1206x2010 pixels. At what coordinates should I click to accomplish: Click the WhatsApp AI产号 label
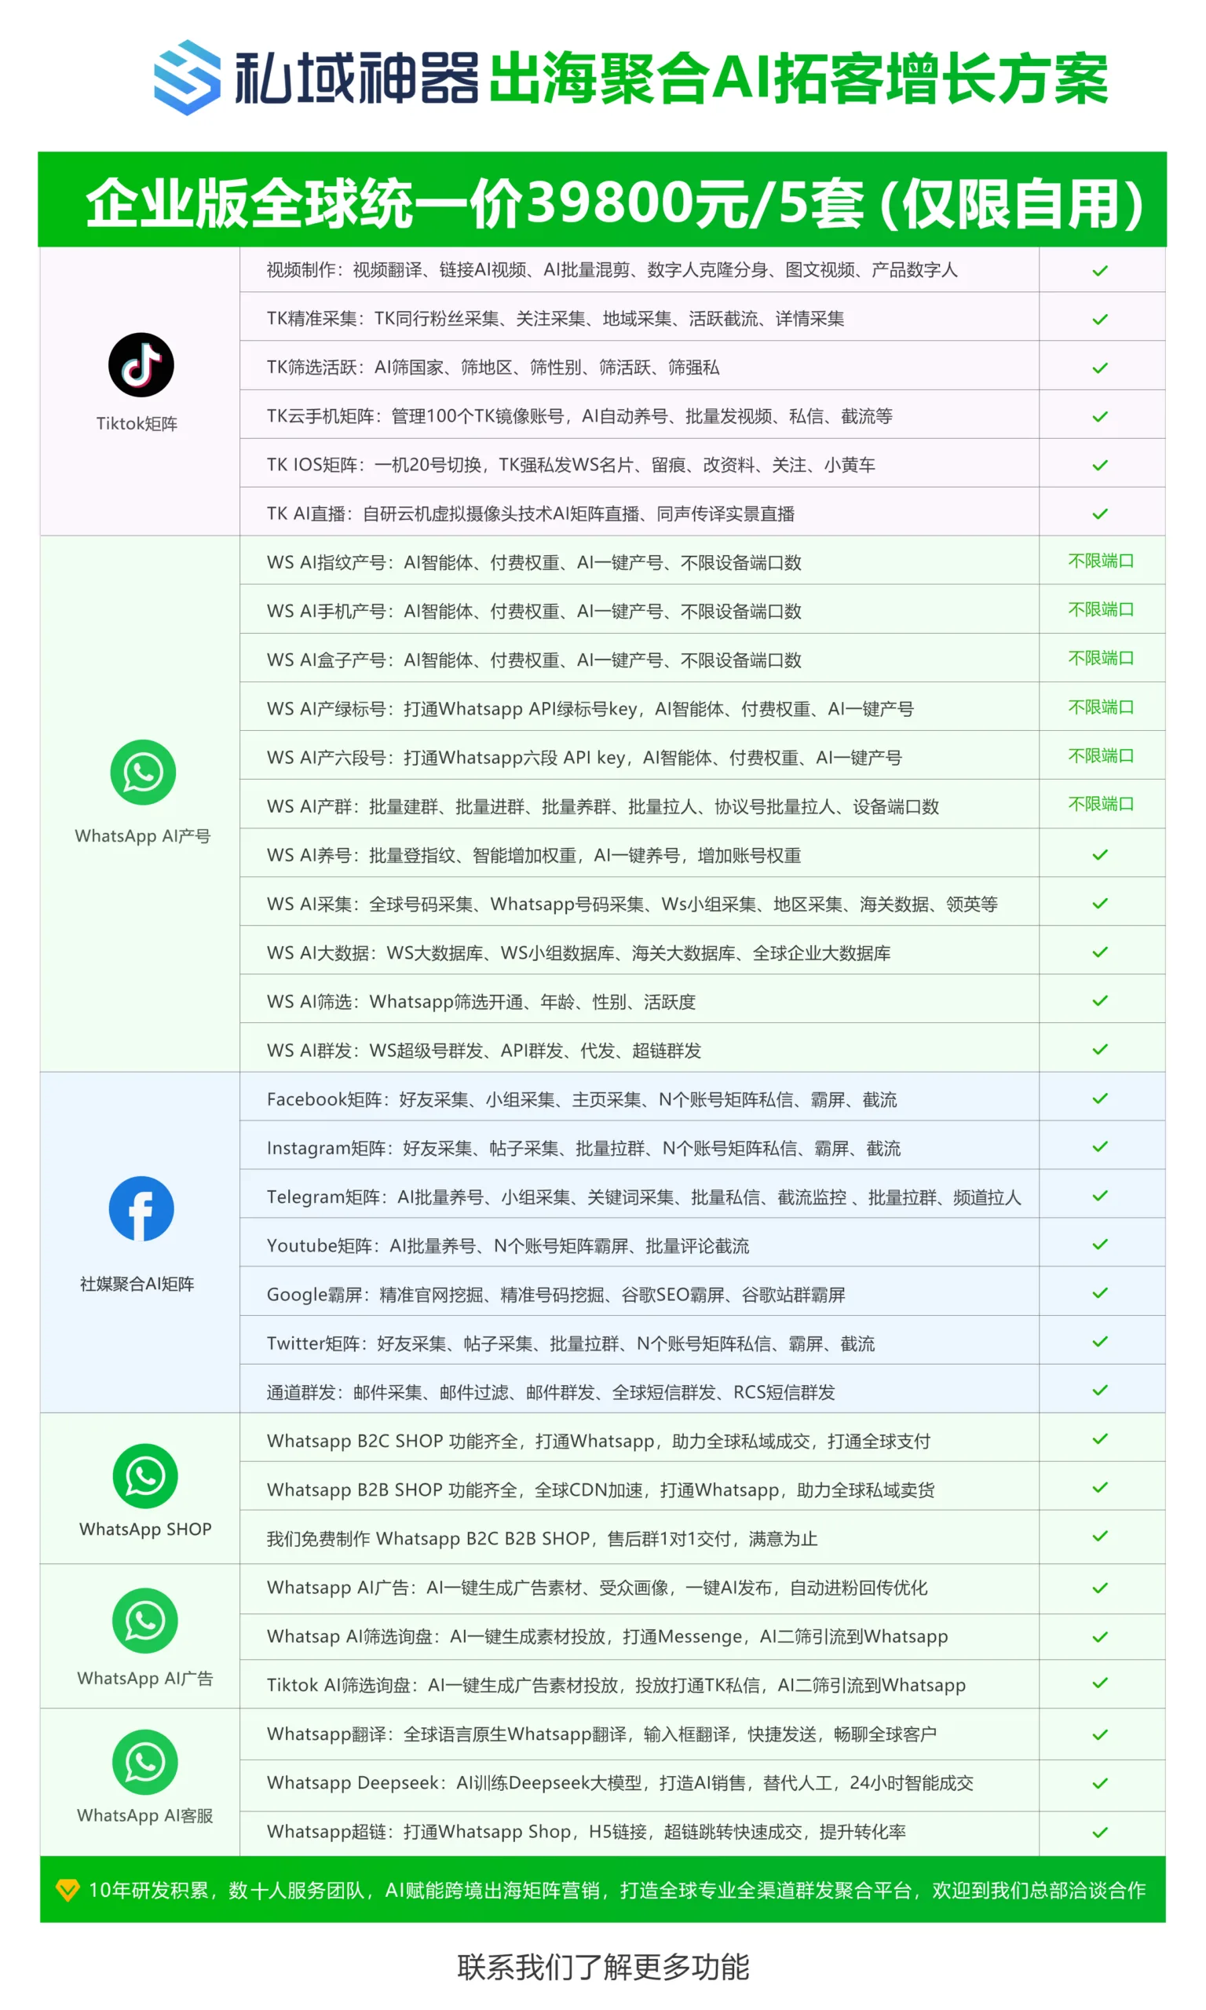point(143,836)
